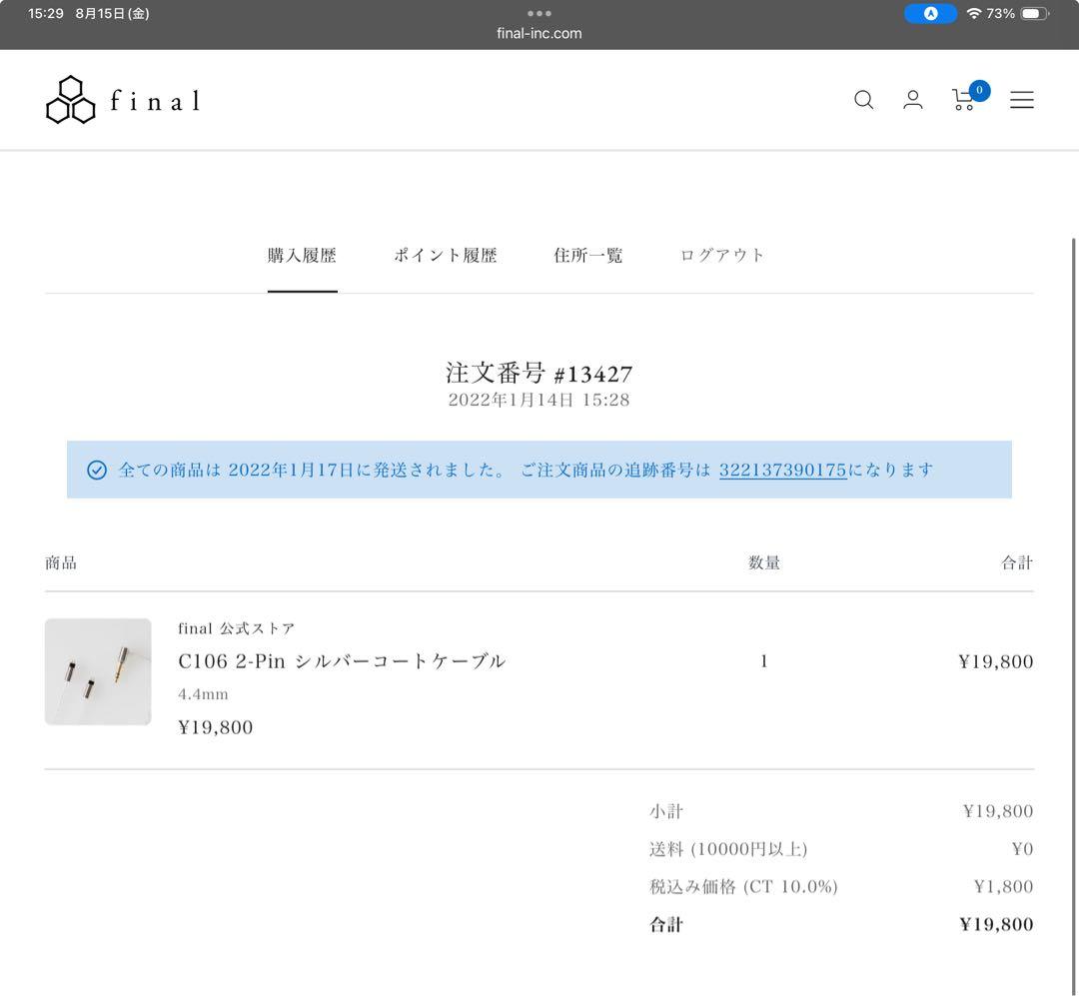Click the cart item count badge
Screen dimensions: 1079x996
point(979,90)
